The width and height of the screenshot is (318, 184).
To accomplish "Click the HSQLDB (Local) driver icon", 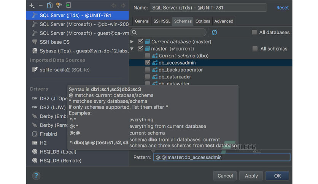I will [35, 152].
